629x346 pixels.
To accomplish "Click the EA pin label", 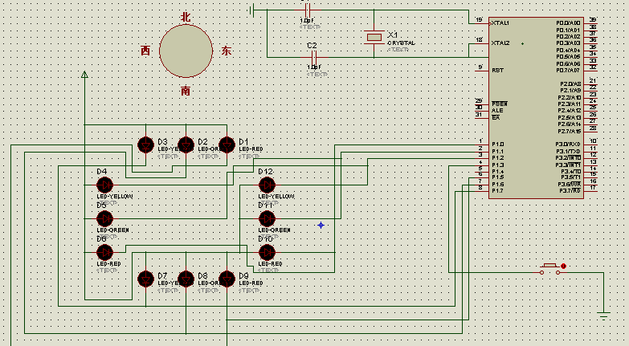I will click(496, 117).
